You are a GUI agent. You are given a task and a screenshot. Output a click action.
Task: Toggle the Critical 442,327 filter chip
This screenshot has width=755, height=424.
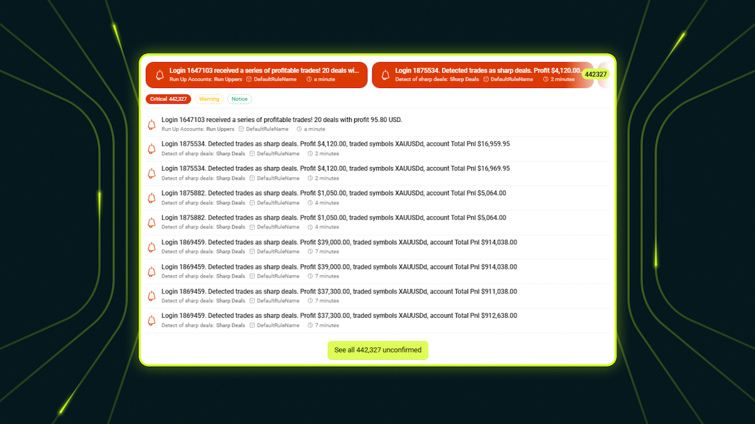click(168, 99)
